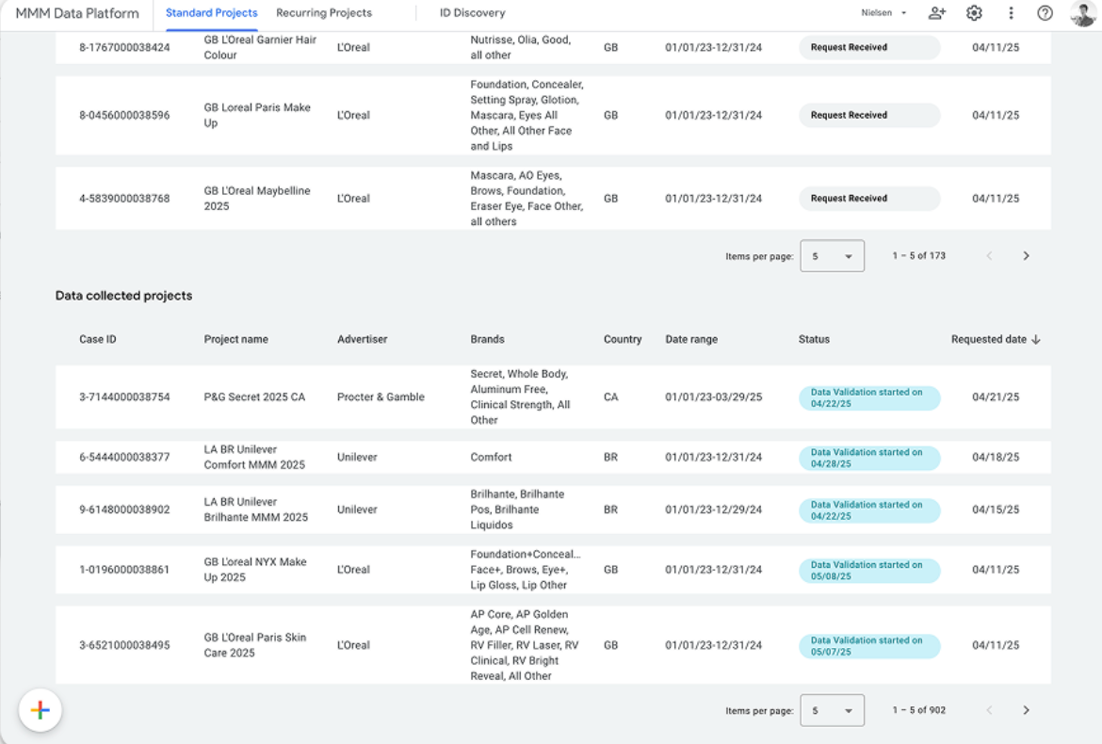
Task: Click requested date 04/15/25
Action: 996,509
